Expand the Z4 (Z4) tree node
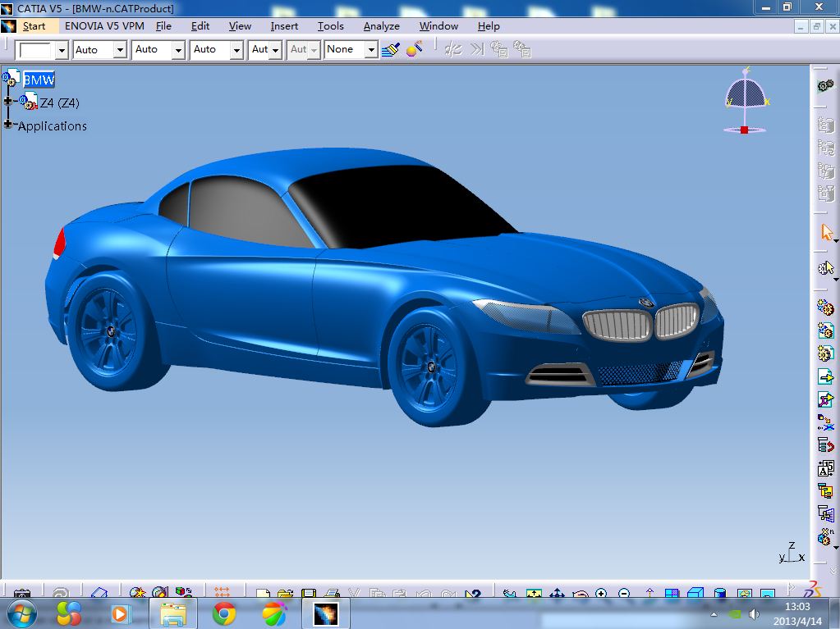 click(7, 101)
